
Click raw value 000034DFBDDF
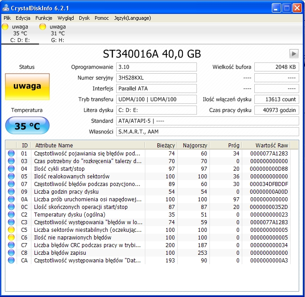pos(269,184)
